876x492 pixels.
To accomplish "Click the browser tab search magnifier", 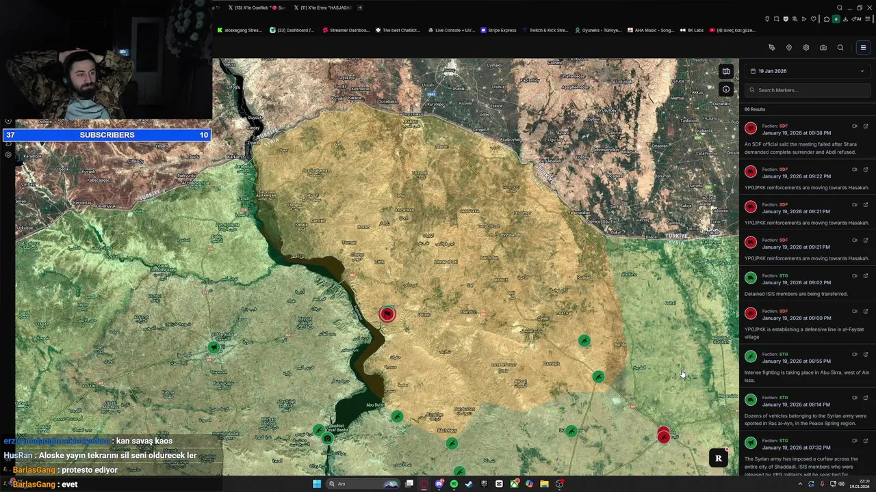I will 840,8.
